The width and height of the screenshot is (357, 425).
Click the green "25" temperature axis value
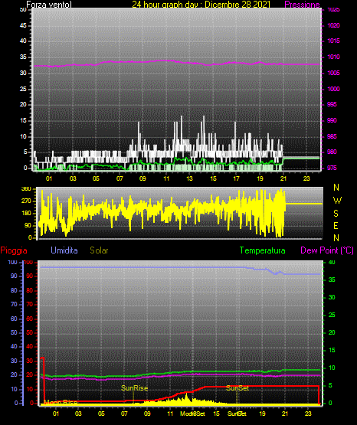[332, 315]
